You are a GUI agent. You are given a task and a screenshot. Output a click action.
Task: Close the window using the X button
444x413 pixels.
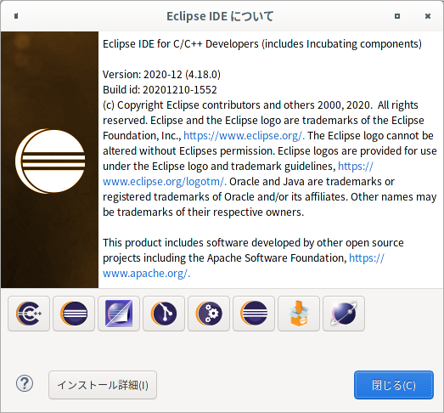pyautogui.click(x=428, y=16)
